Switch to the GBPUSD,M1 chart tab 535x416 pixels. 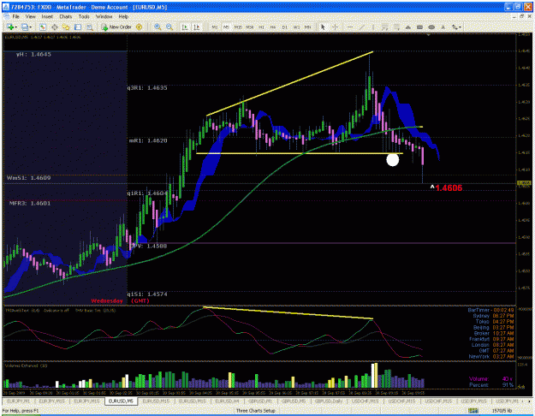[260, 401]
